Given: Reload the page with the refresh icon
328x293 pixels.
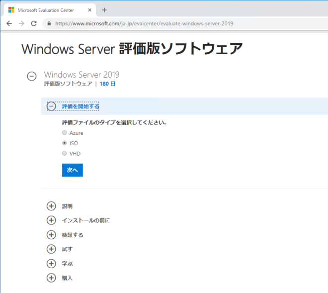Looking at the screenshot, I should tap(34, 23).
